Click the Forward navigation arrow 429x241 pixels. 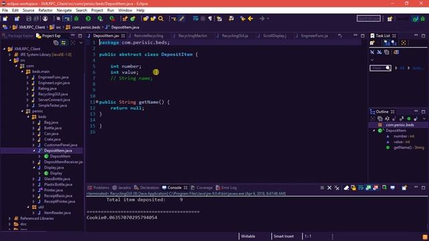262,19
